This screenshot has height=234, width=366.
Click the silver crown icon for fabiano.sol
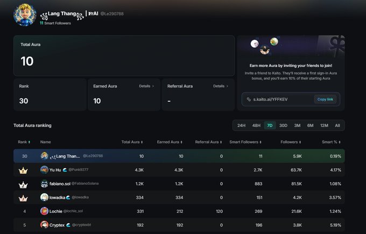(x=23, y=185)
